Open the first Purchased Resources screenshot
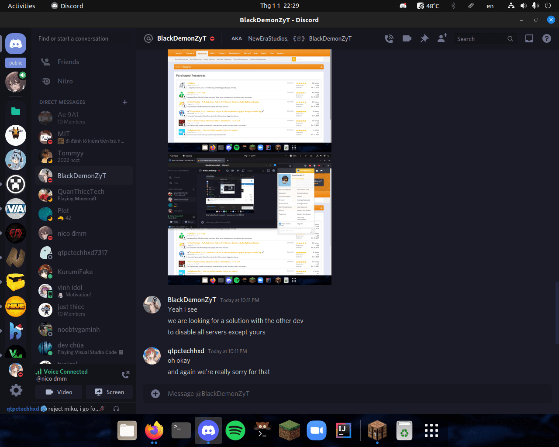559x447 pixels. point(249,101)
